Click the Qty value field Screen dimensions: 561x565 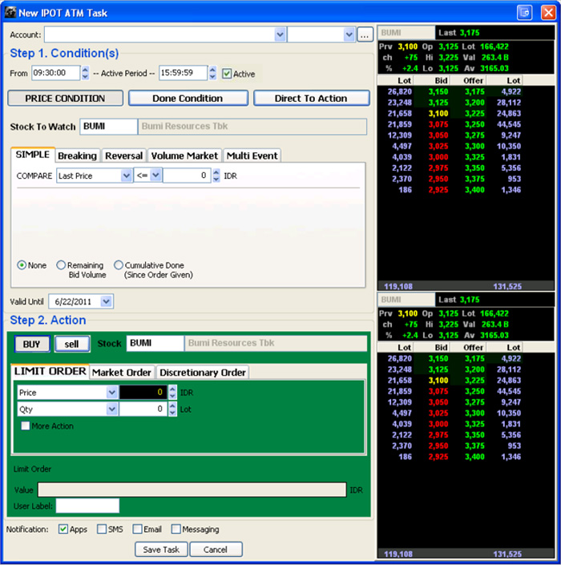coord(143,409)
